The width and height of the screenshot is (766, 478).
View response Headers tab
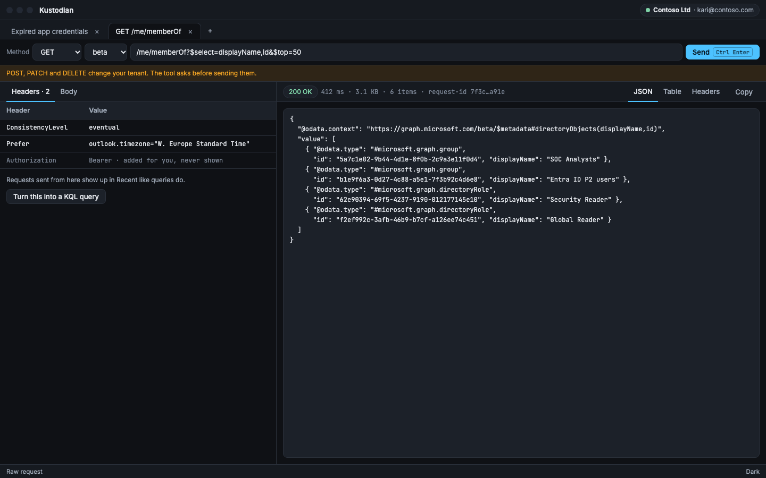706,91
